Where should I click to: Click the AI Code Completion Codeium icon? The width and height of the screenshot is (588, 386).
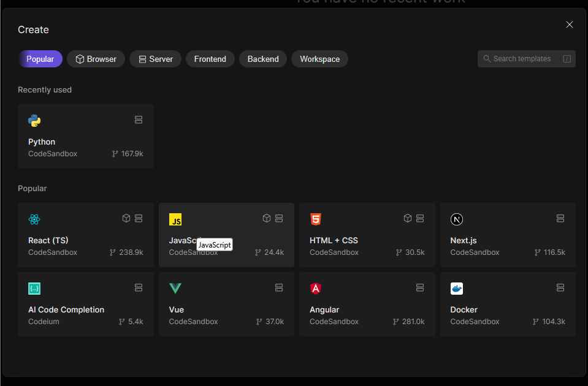[x=34, y=289]
